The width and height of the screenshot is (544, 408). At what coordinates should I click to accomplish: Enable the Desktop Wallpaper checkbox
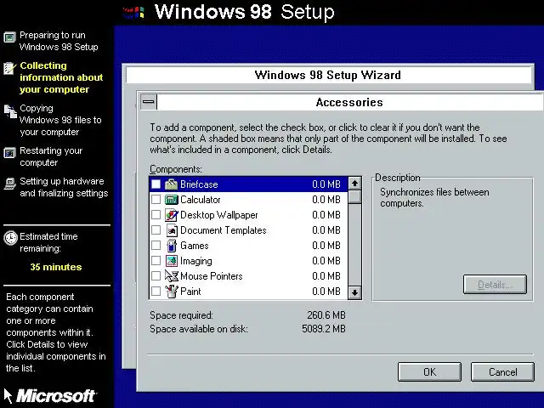[156, 215]
